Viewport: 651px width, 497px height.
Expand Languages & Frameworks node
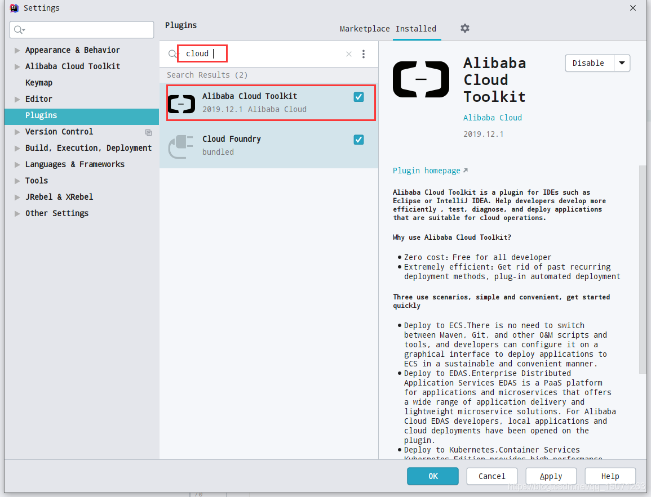[x=17, y=164]
